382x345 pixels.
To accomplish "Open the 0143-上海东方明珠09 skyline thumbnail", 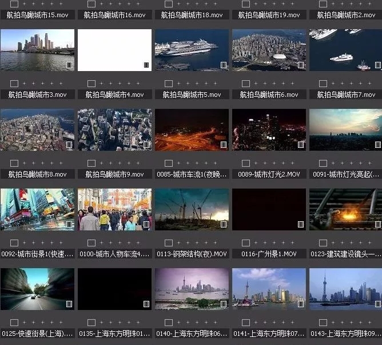I will click(x=346, y=289).
